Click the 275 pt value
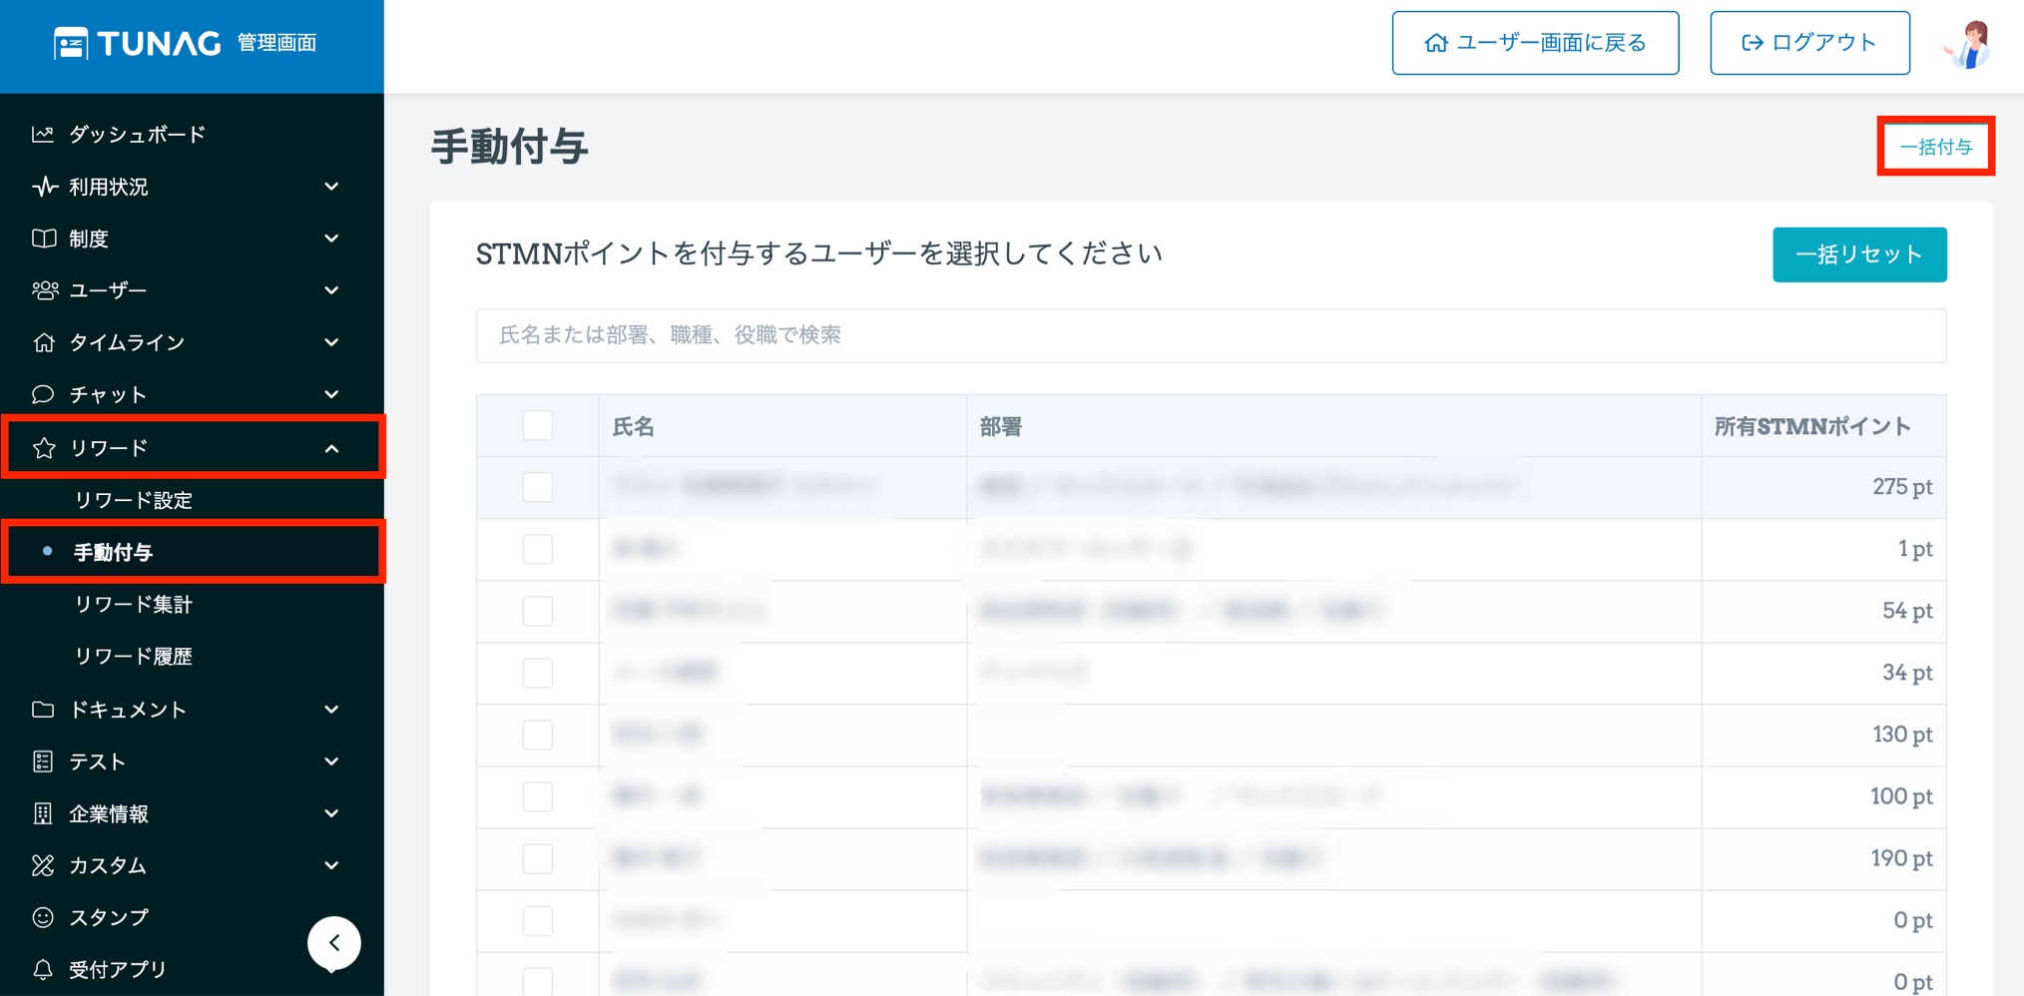This screenshot has height=996, width=2024. pyautogui.click(x=1902, y=487)
